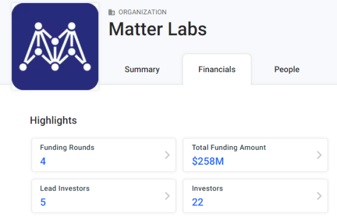The height and width of the screenshot is (222, 337).
Task: Select the Financials tab
Action: [x=217, y=70]
